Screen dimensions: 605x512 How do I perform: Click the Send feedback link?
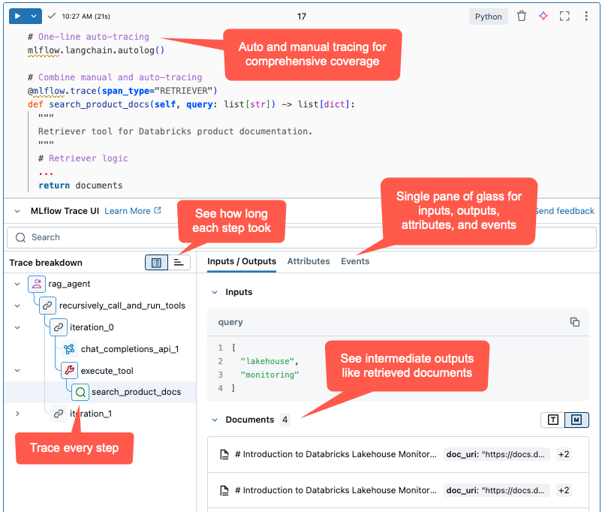point(565,211)
